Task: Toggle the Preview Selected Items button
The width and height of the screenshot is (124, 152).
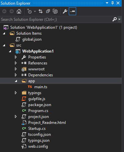Action: click(72, 11)
